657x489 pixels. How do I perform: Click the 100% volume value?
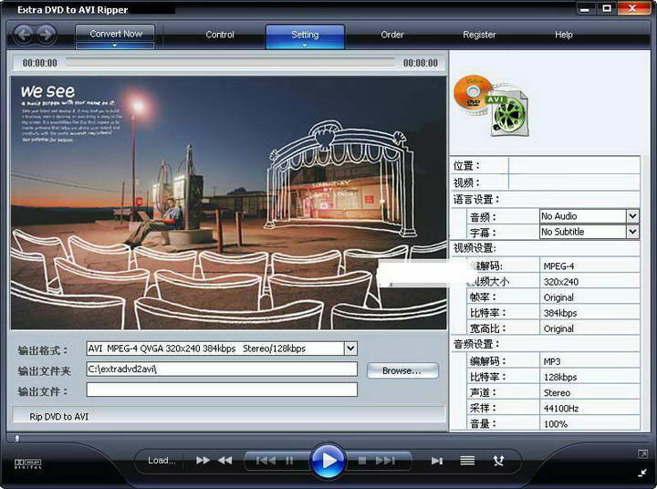pos(556,424)
